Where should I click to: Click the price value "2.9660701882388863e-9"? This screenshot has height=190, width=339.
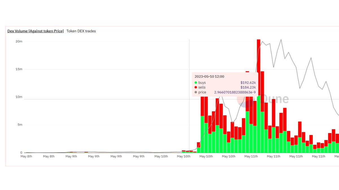pyautogui.click(x=235, y=92)
